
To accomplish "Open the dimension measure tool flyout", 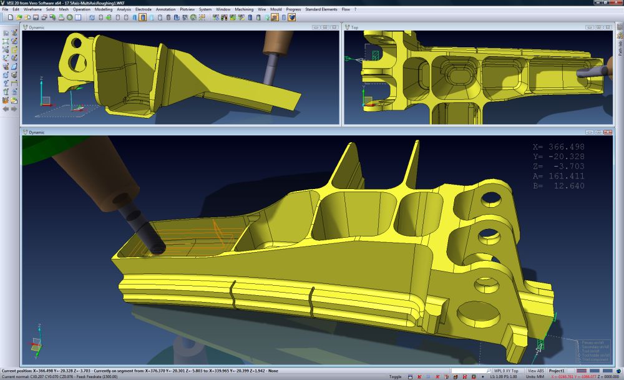I will (14, 83).
